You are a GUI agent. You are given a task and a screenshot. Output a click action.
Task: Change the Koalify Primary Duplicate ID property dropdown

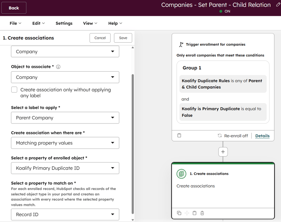[65, 168]
